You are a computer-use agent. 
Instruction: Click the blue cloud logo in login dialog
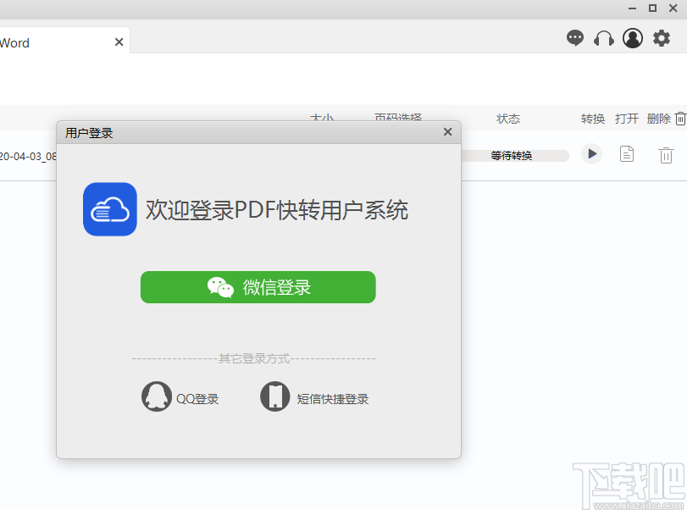click(x=109, y=209)
